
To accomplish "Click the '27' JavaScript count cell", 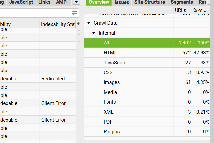I will click(x=183, y=63).
